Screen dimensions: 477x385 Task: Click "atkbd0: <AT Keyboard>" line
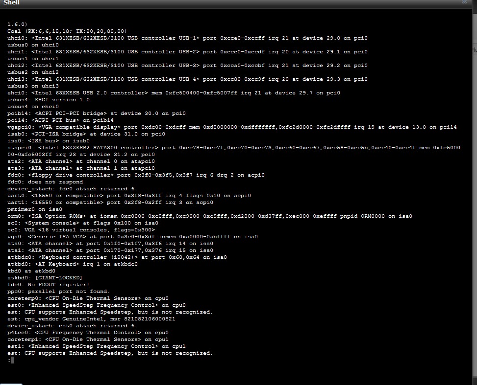point(73,264)
